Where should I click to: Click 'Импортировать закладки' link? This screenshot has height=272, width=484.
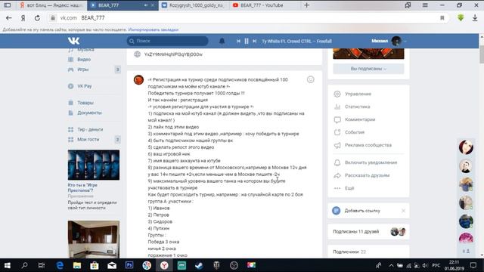click(x=153, y=29)
